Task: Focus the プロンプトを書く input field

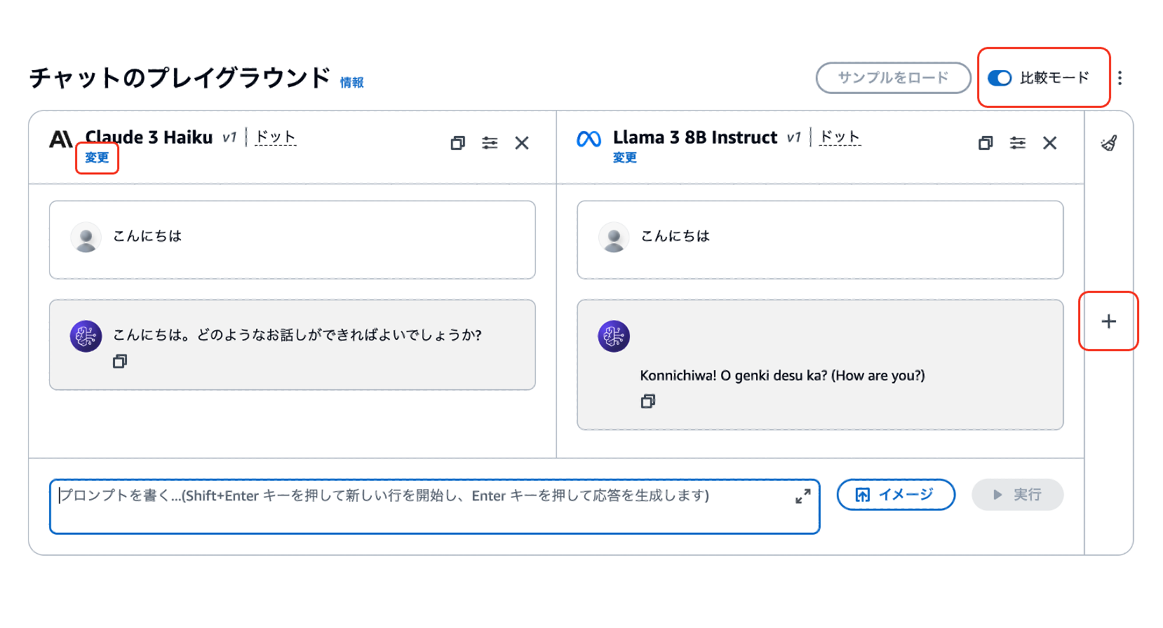Action: [435, 507]
